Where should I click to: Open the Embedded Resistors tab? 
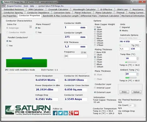(x=14, y=9)
